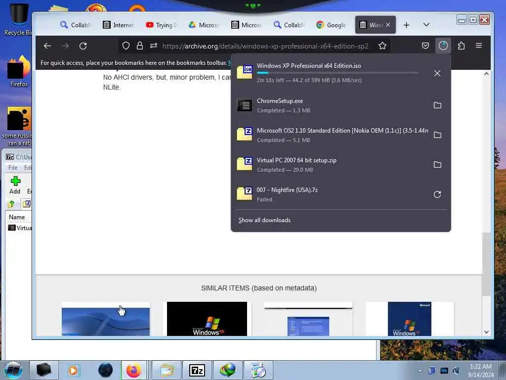The image size is (506, 380).
Task: Click the 7-Zip taskbar button
Action: tap(197, 370)
